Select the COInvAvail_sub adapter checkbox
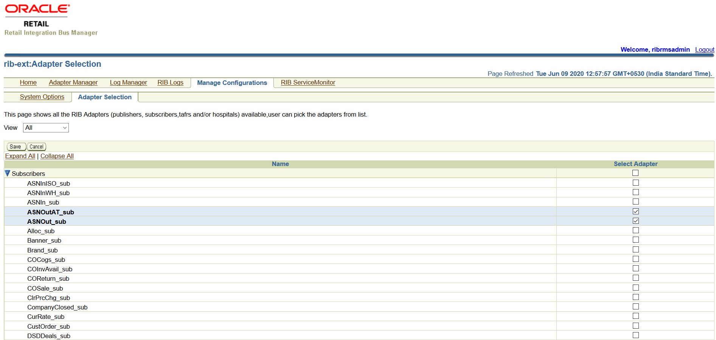 (635, 268)
